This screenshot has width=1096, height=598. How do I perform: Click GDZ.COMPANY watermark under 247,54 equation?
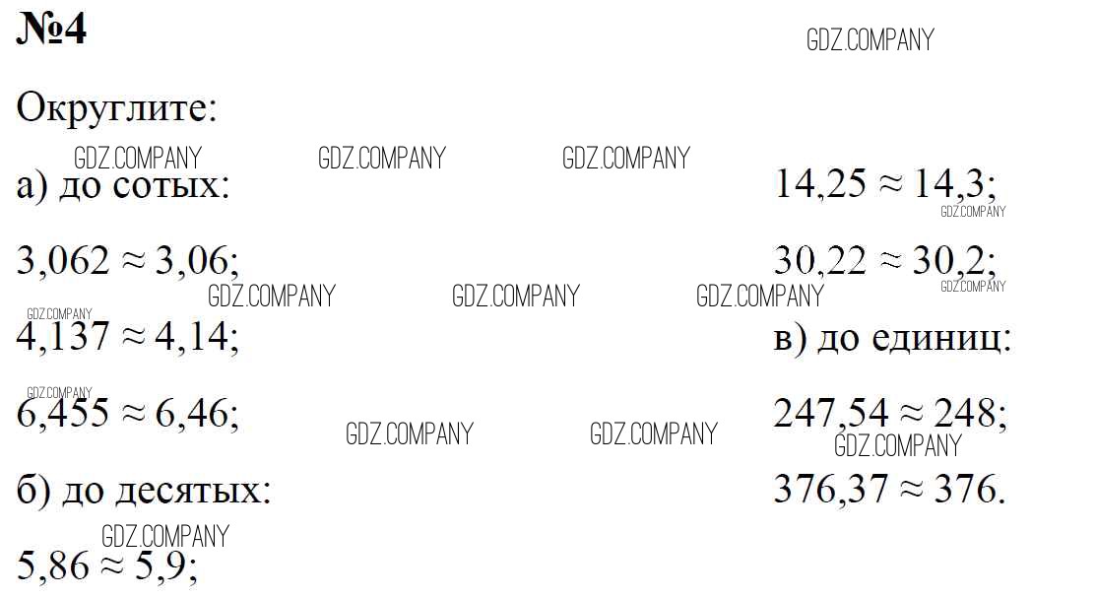(898, 445)
